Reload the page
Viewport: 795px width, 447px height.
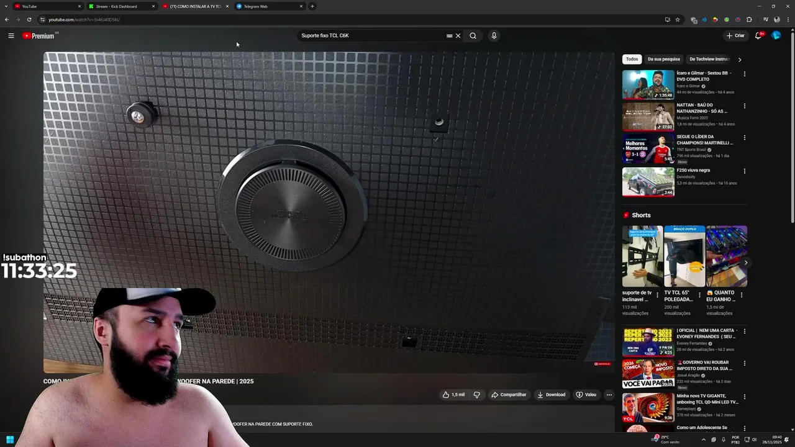click(x=29, y=19)
